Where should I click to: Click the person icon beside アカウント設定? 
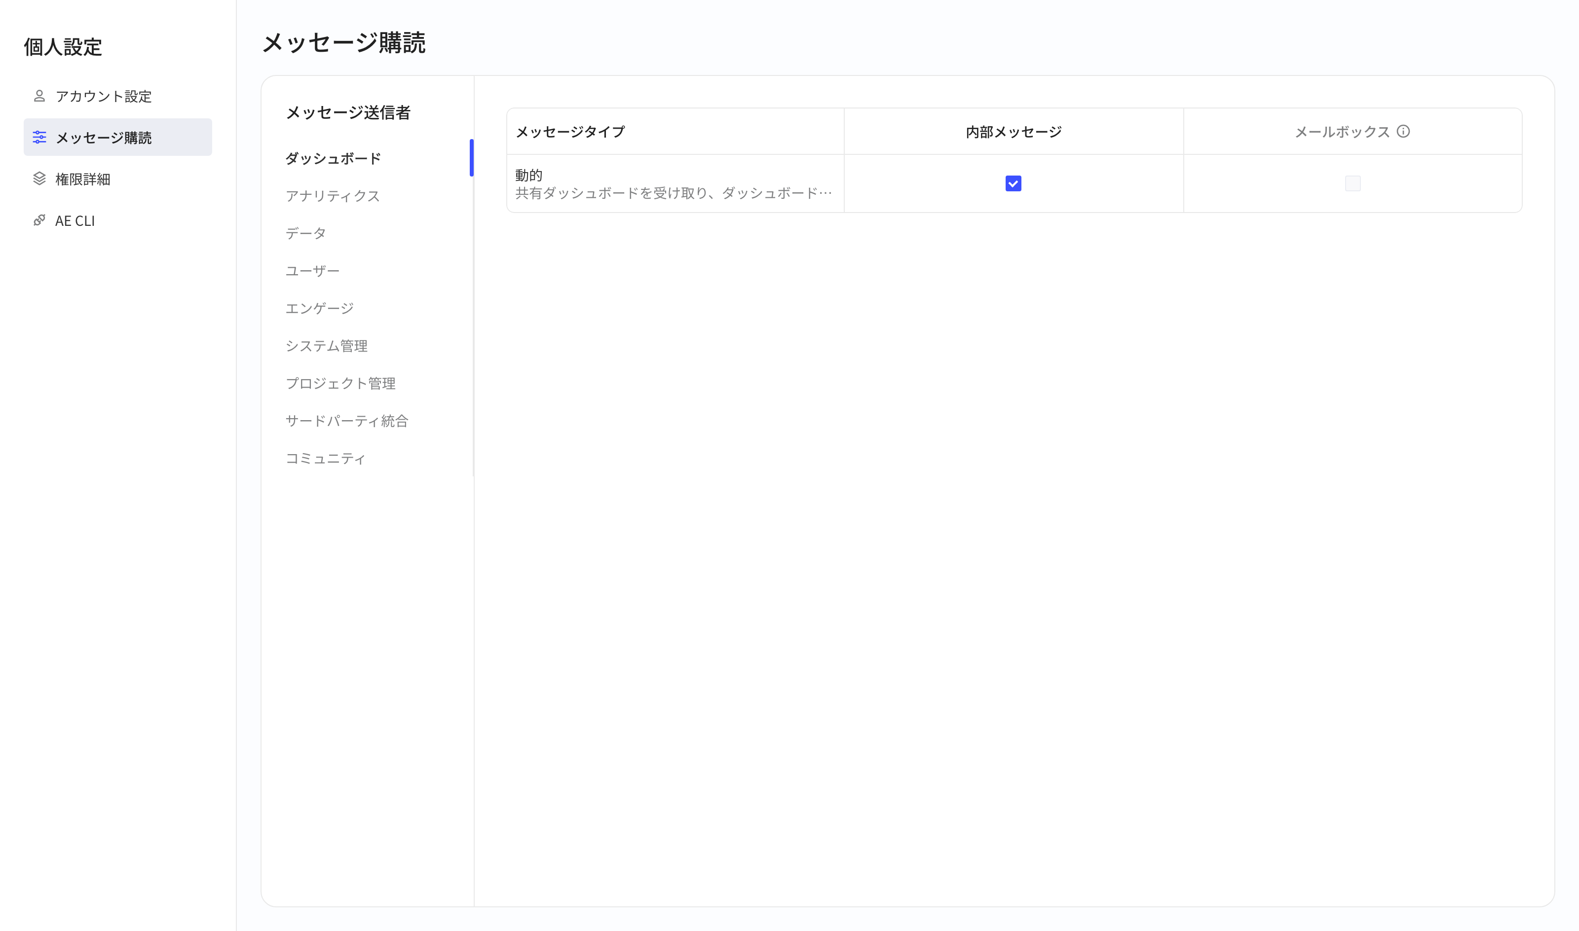click(x=39, y=96)
